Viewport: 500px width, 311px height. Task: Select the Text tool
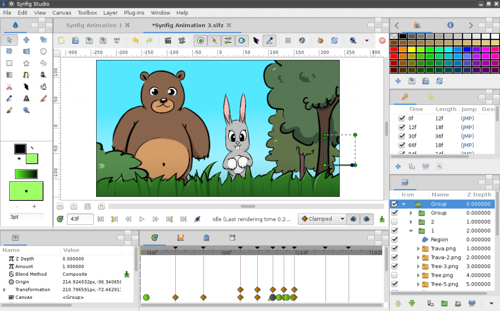(x=26, y=98)
